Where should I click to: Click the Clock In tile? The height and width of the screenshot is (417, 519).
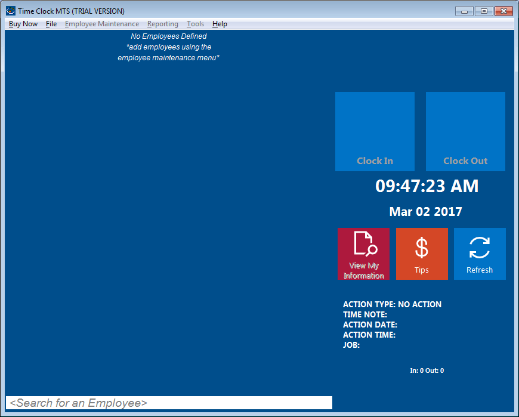pos(375,131)
